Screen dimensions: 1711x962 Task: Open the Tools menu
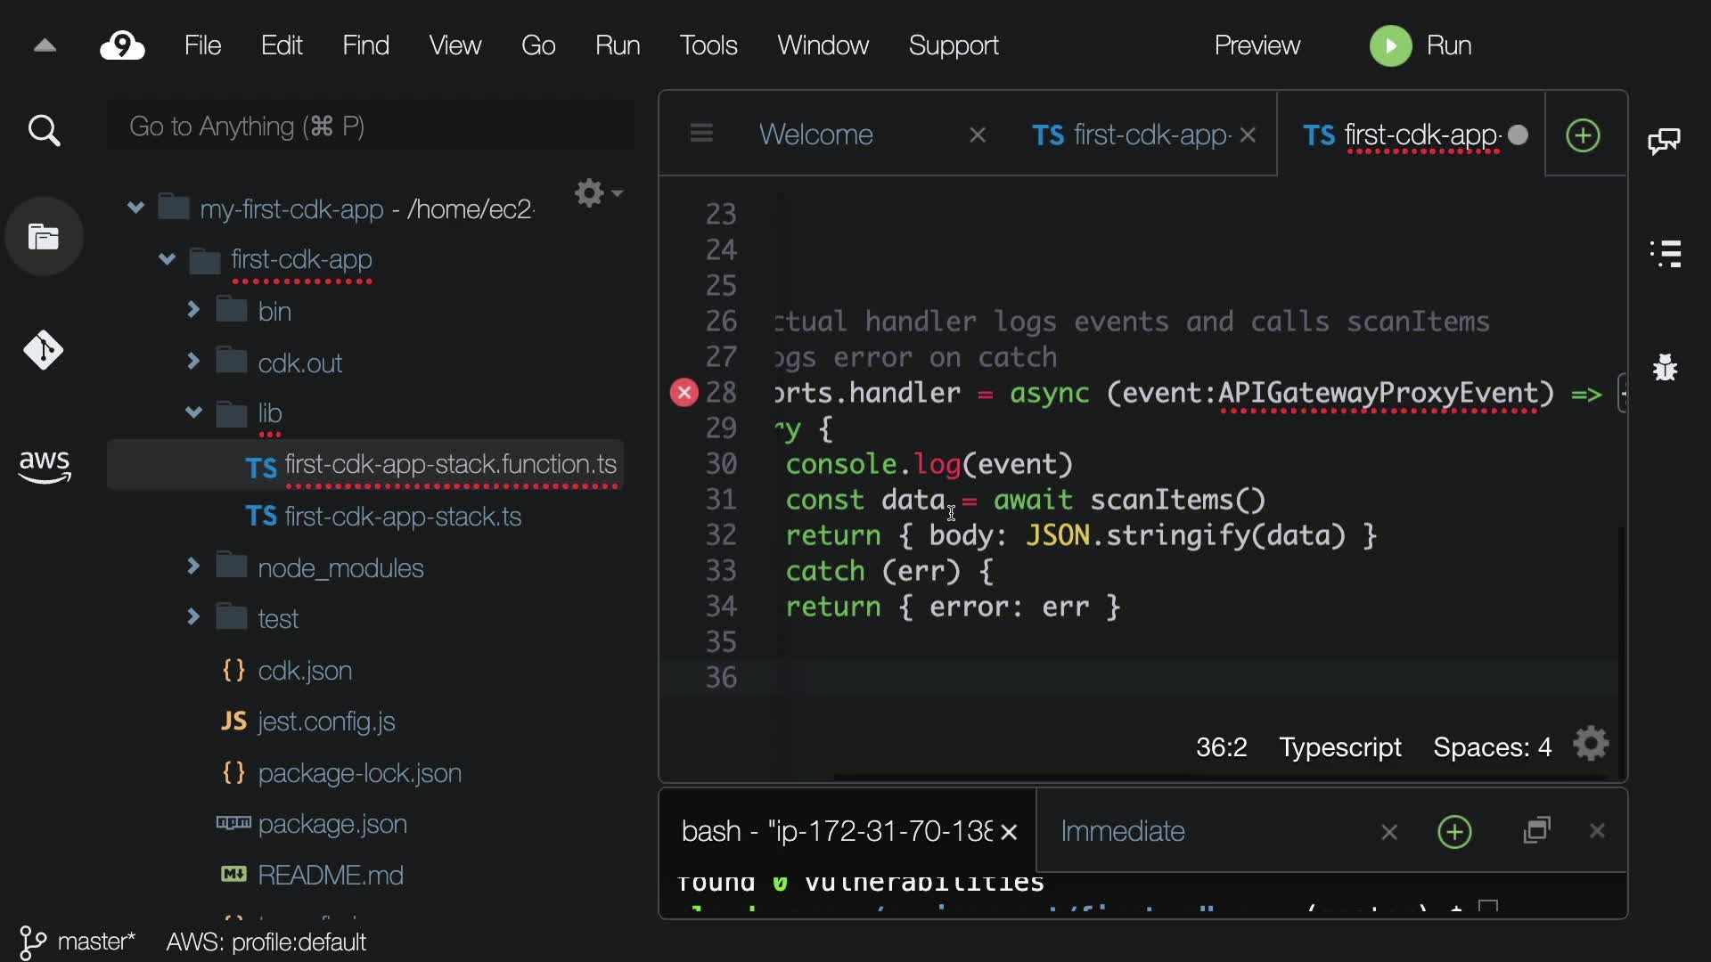(708, 45)
